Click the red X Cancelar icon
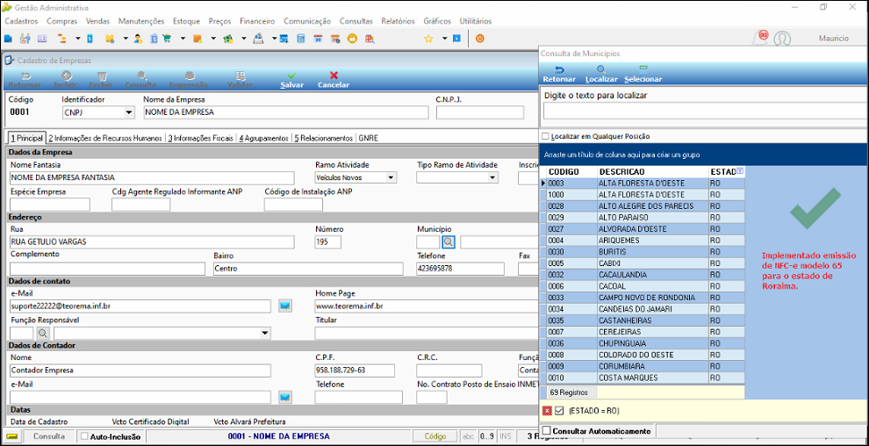869x446 pixels. point(334,76)
